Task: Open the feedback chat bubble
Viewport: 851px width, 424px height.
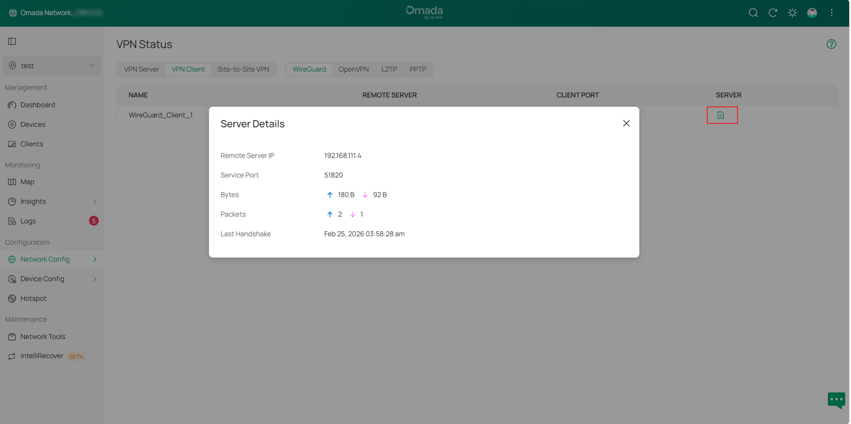Action: coord(836,400)
